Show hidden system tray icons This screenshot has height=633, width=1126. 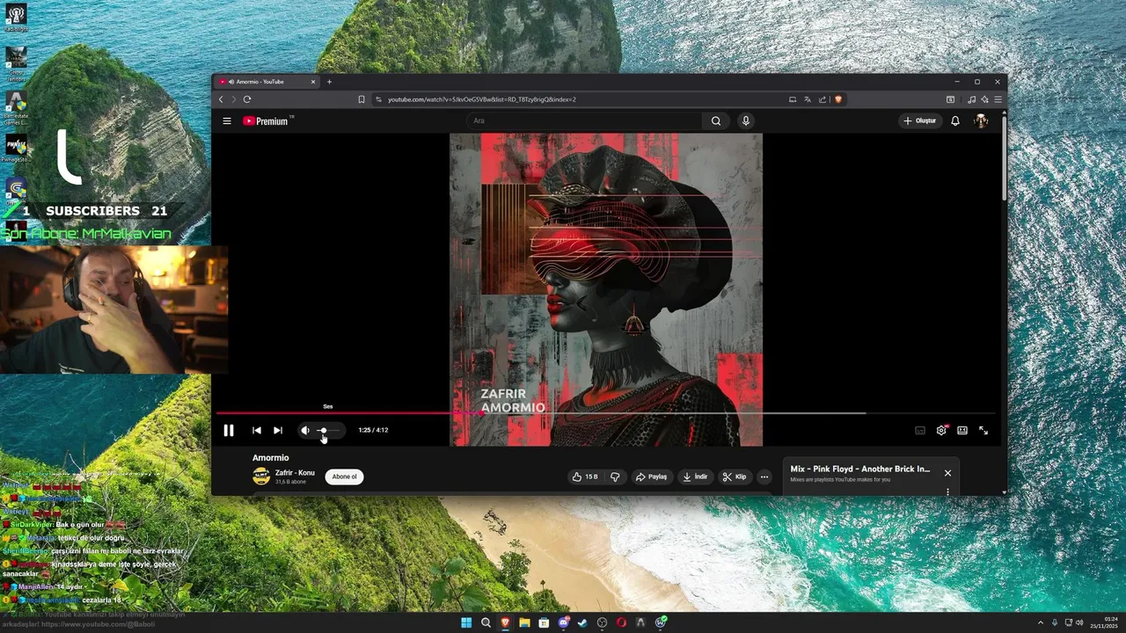pos(1041,622)
